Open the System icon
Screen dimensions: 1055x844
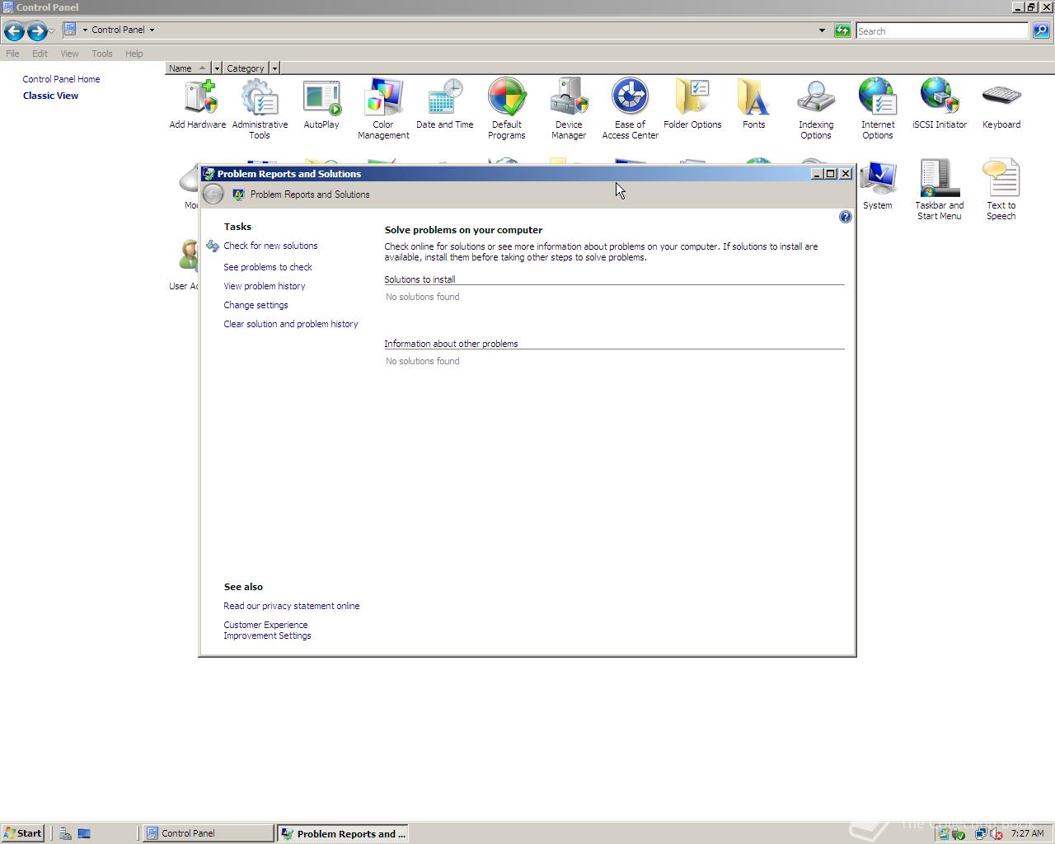point(878,185)
